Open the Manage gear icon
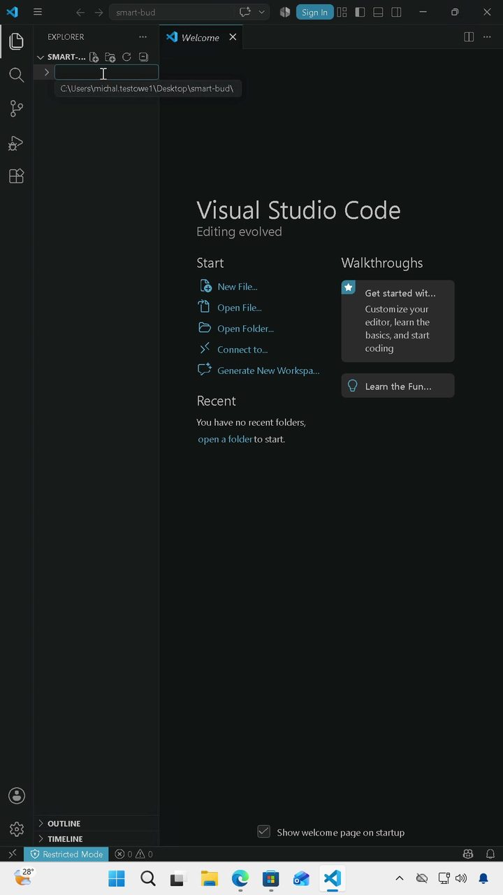The height and width of the screenshot is (895, 503). pyautogui.click(x=16, y=829)
